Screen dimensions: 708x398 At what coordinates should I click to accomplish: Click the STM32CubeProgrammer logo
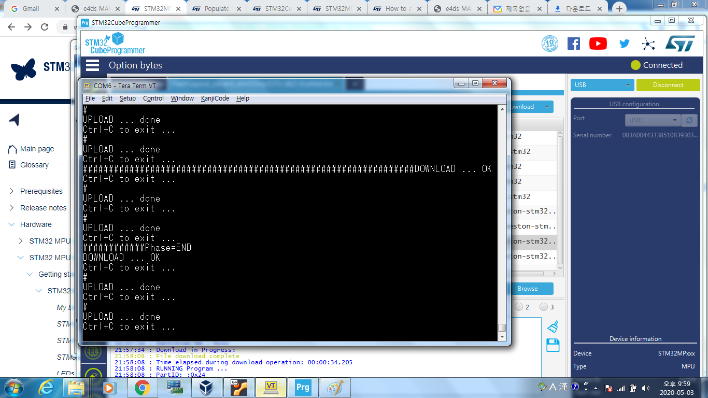pyautogui.click(x=115, y=43)
